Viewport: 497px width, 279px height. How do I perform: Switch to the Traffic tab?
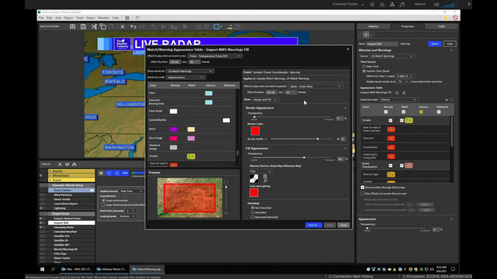click(441, 26)
